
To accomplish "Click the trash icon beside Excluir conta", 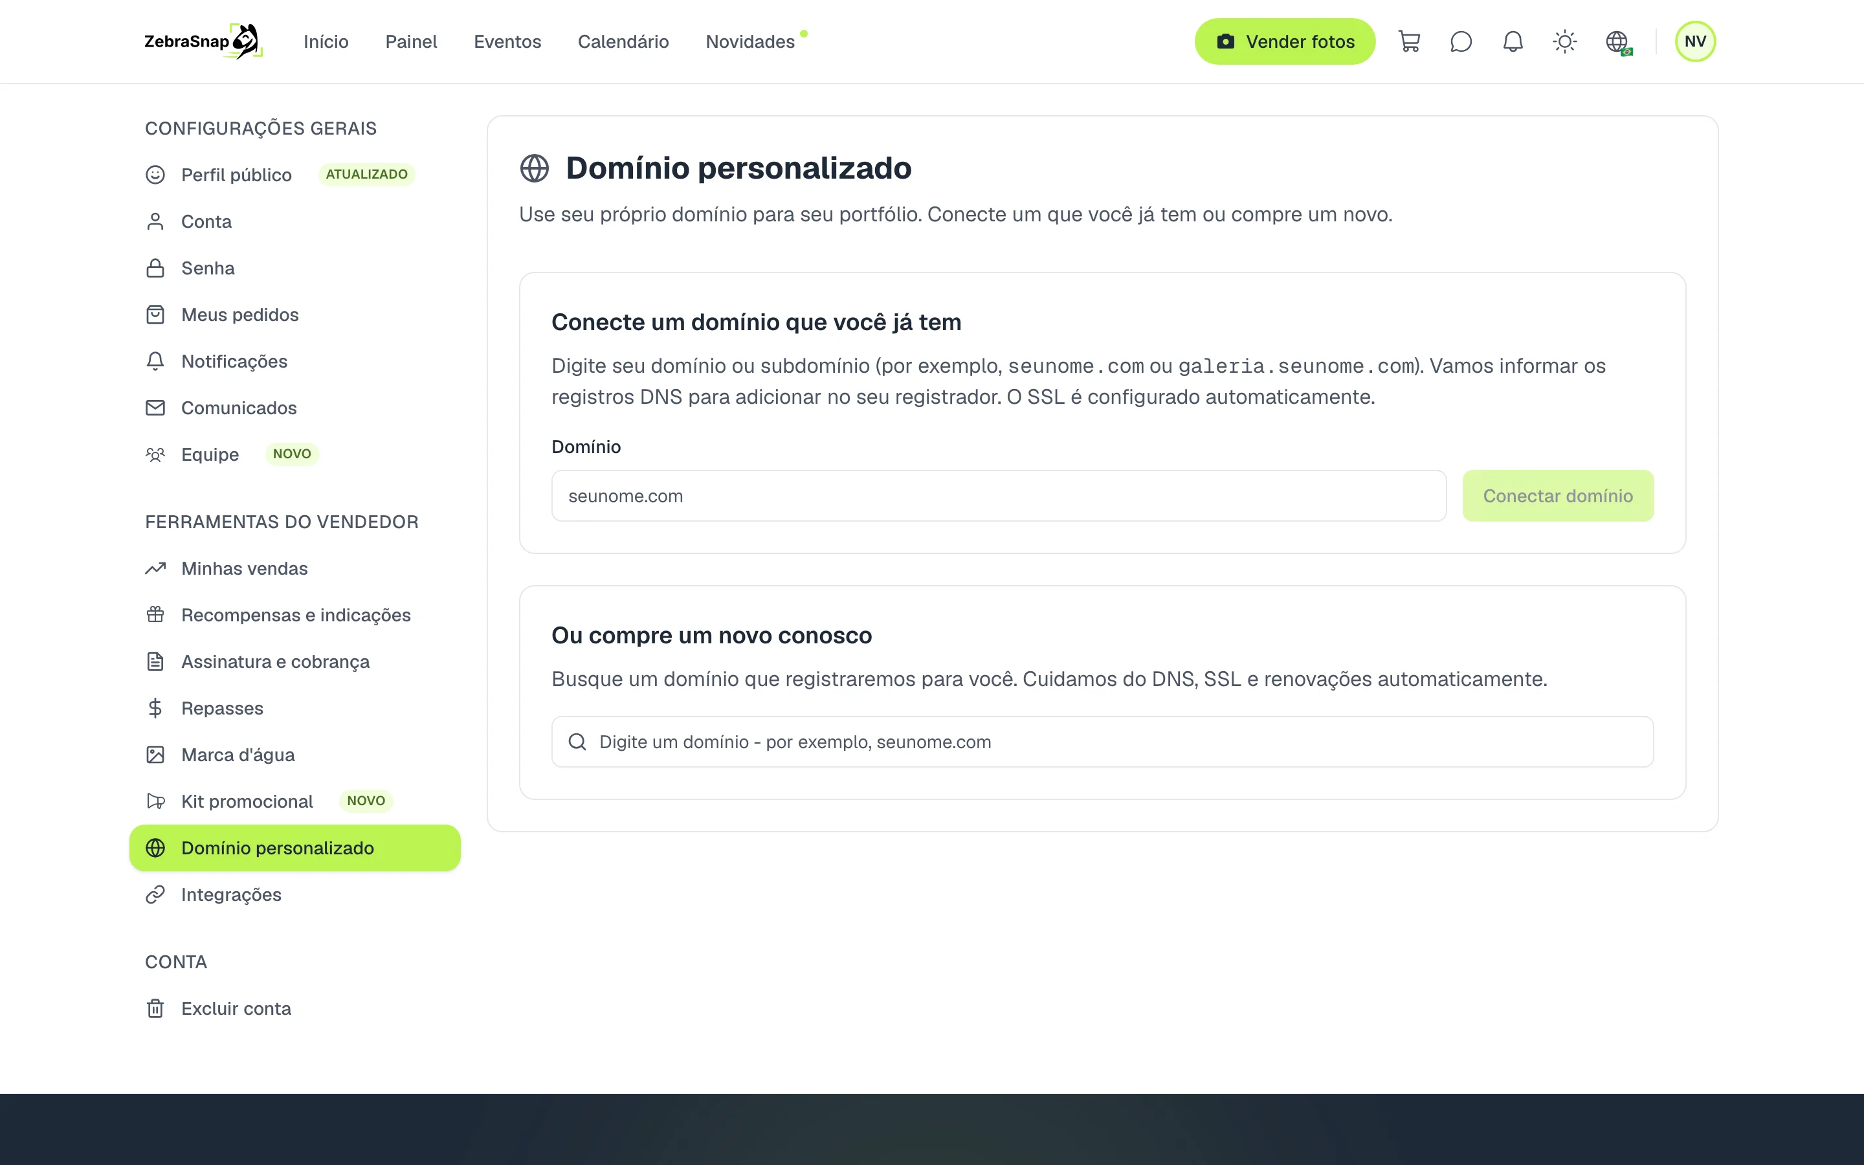I will [x=155, y=1008].
